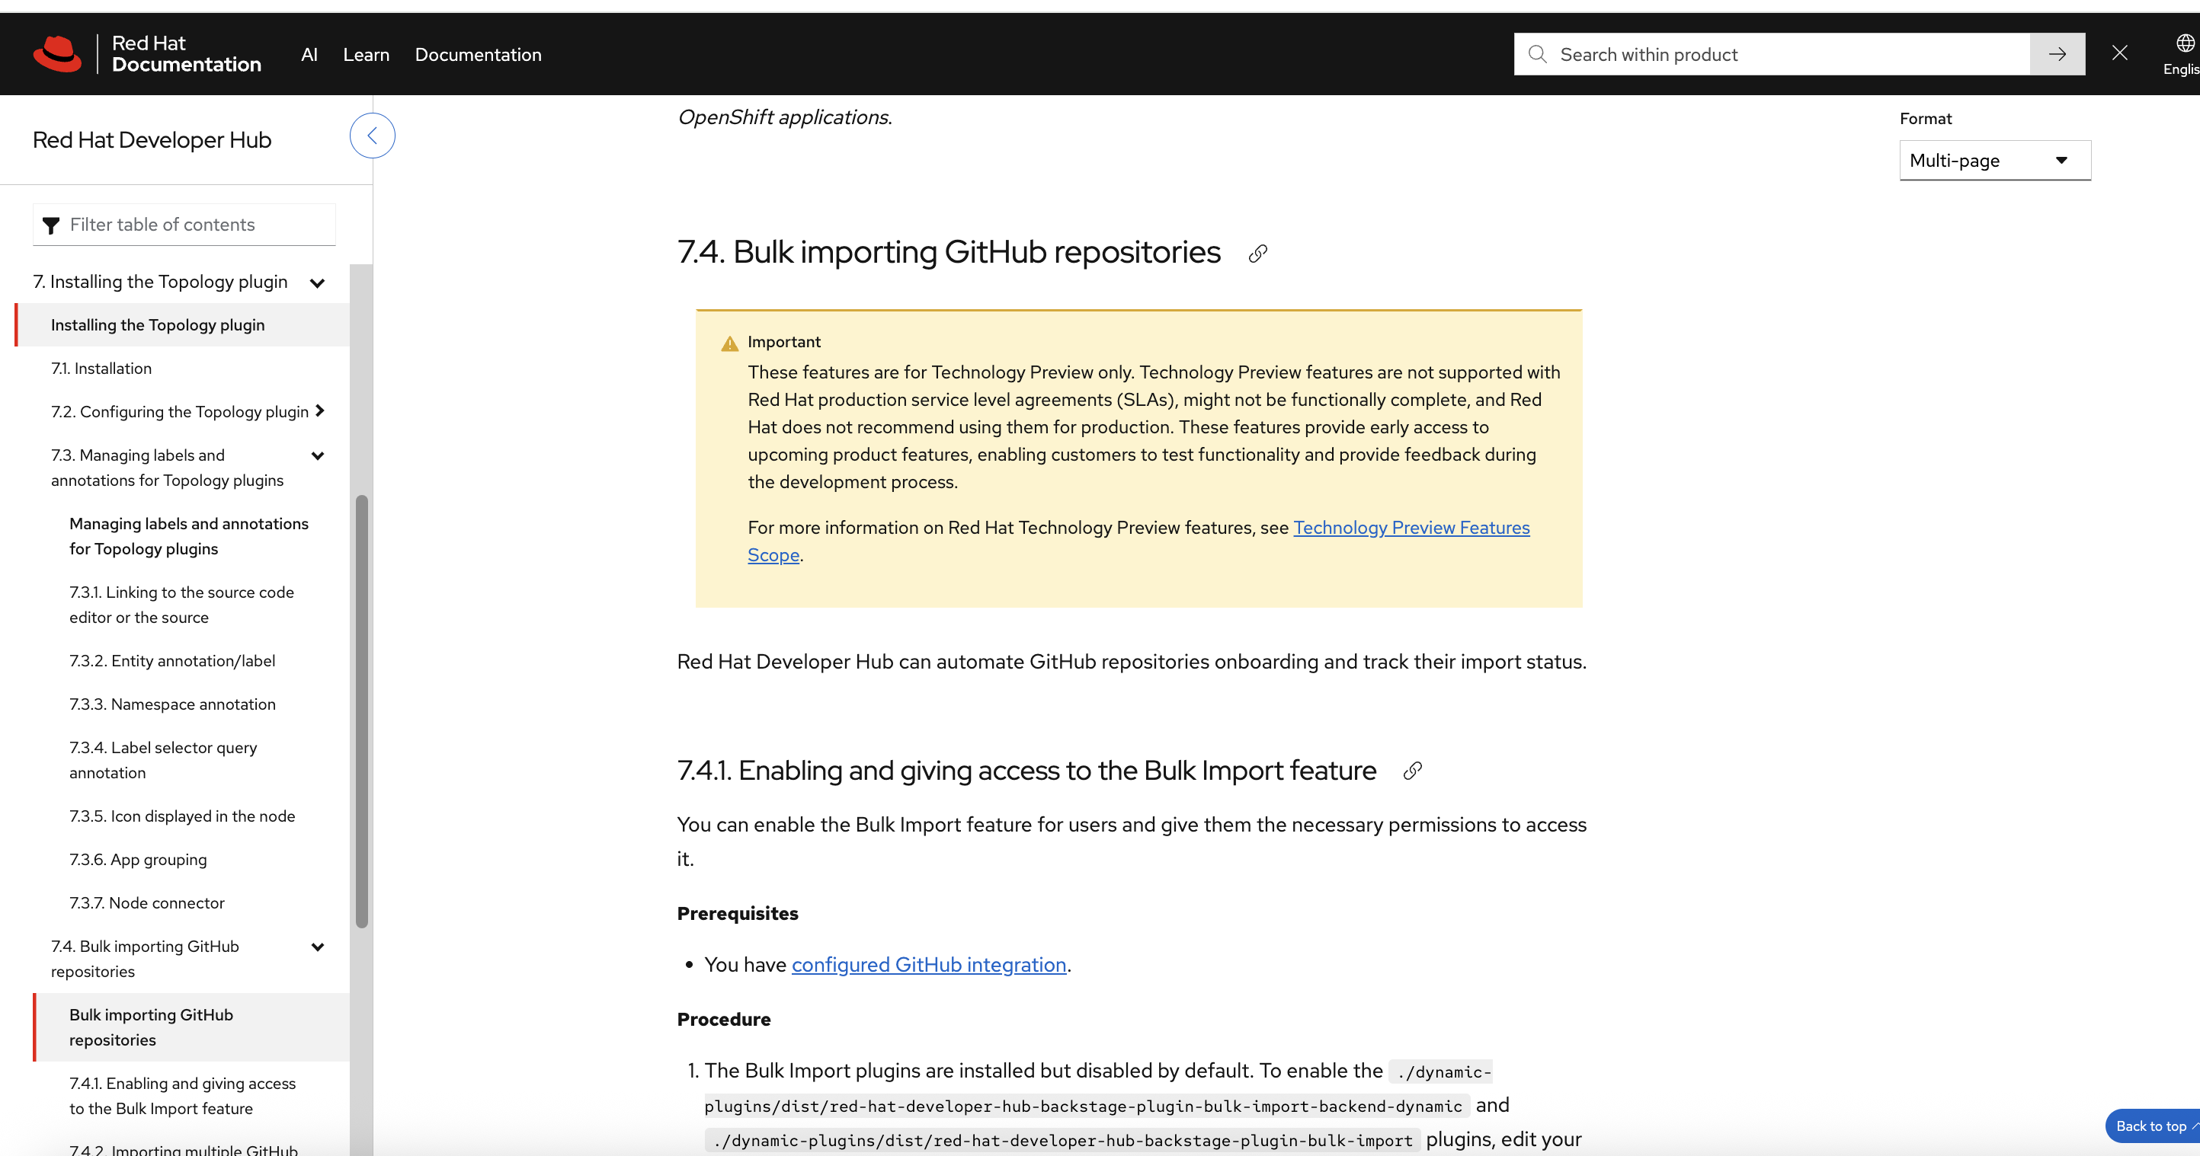This screenshot has width=2200, height=1156.
Task: Follow the configured GitHub integration link
Action: [928, 965]
